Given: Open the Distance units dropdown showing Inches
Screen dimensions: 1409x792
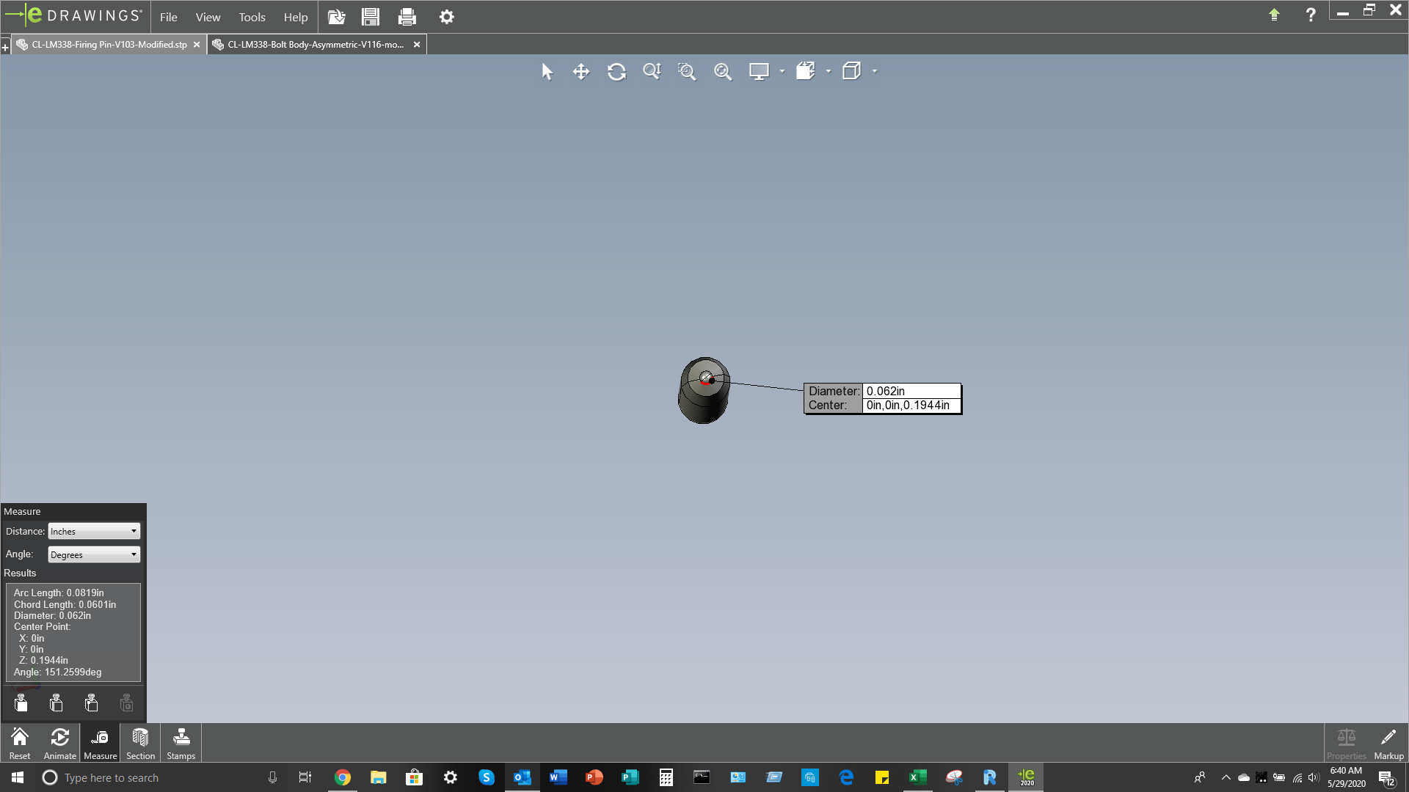Looking at the screenshot, I should [94, 531].
